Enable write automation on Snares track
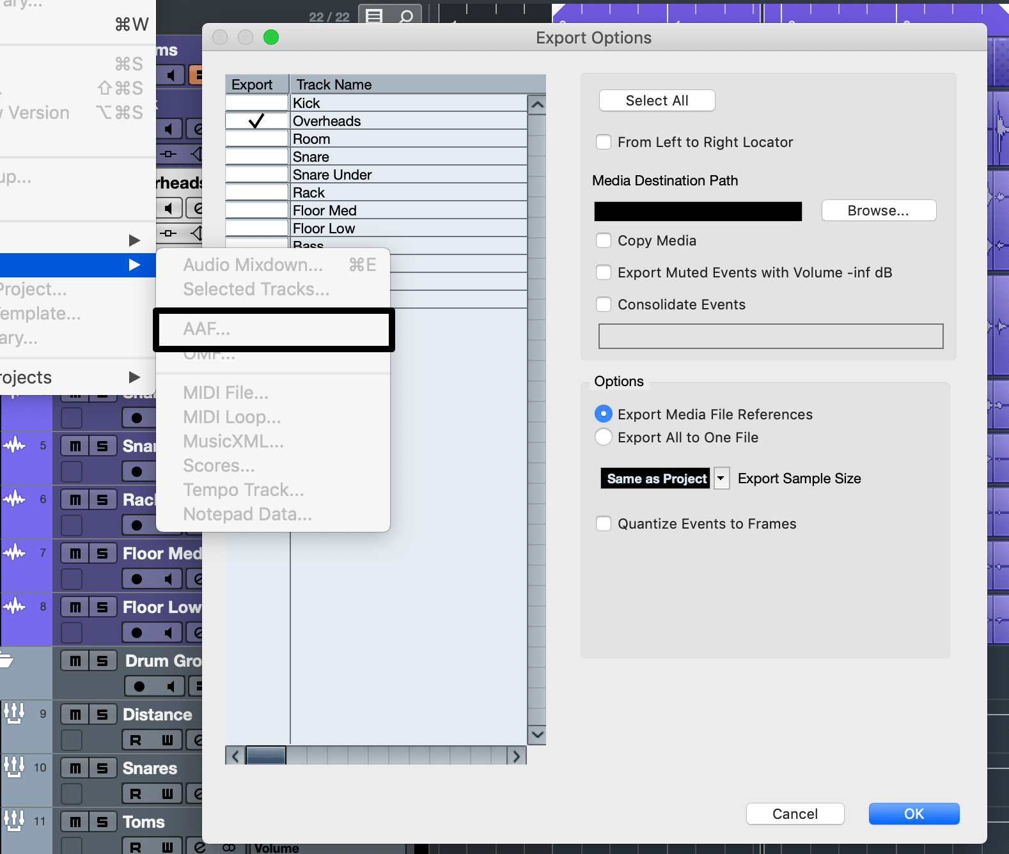 167,794
